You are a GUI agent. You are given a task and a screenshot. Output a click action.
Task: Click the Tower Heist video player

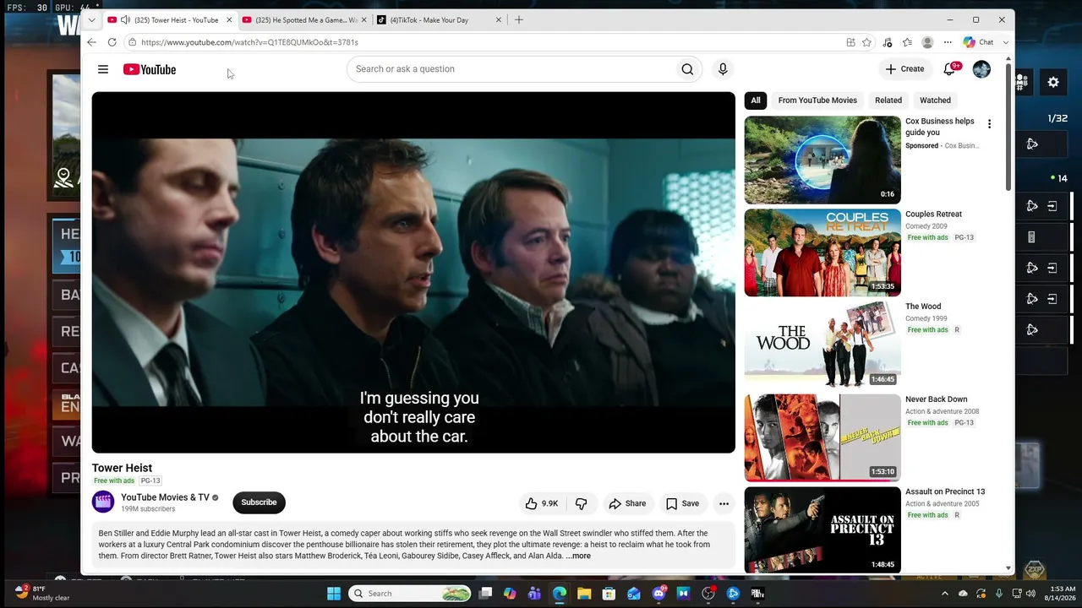pos(413,272)
